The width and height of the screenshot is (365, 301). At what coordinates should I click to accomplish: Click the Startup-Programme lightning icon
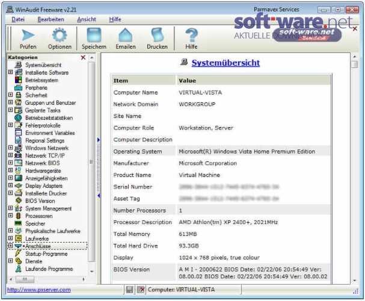click(x=18, y=253)
